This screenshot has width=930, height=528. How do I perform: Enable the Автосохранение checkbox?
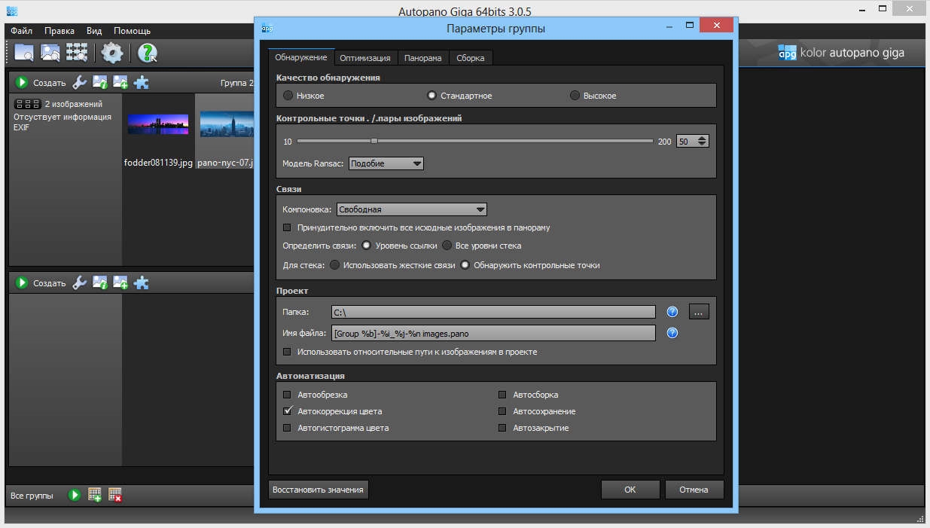pos(502,411)
